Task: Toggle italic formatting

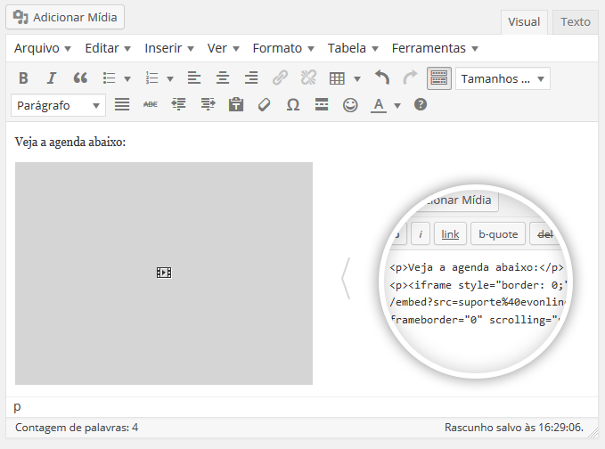Action: coord(52,78)
